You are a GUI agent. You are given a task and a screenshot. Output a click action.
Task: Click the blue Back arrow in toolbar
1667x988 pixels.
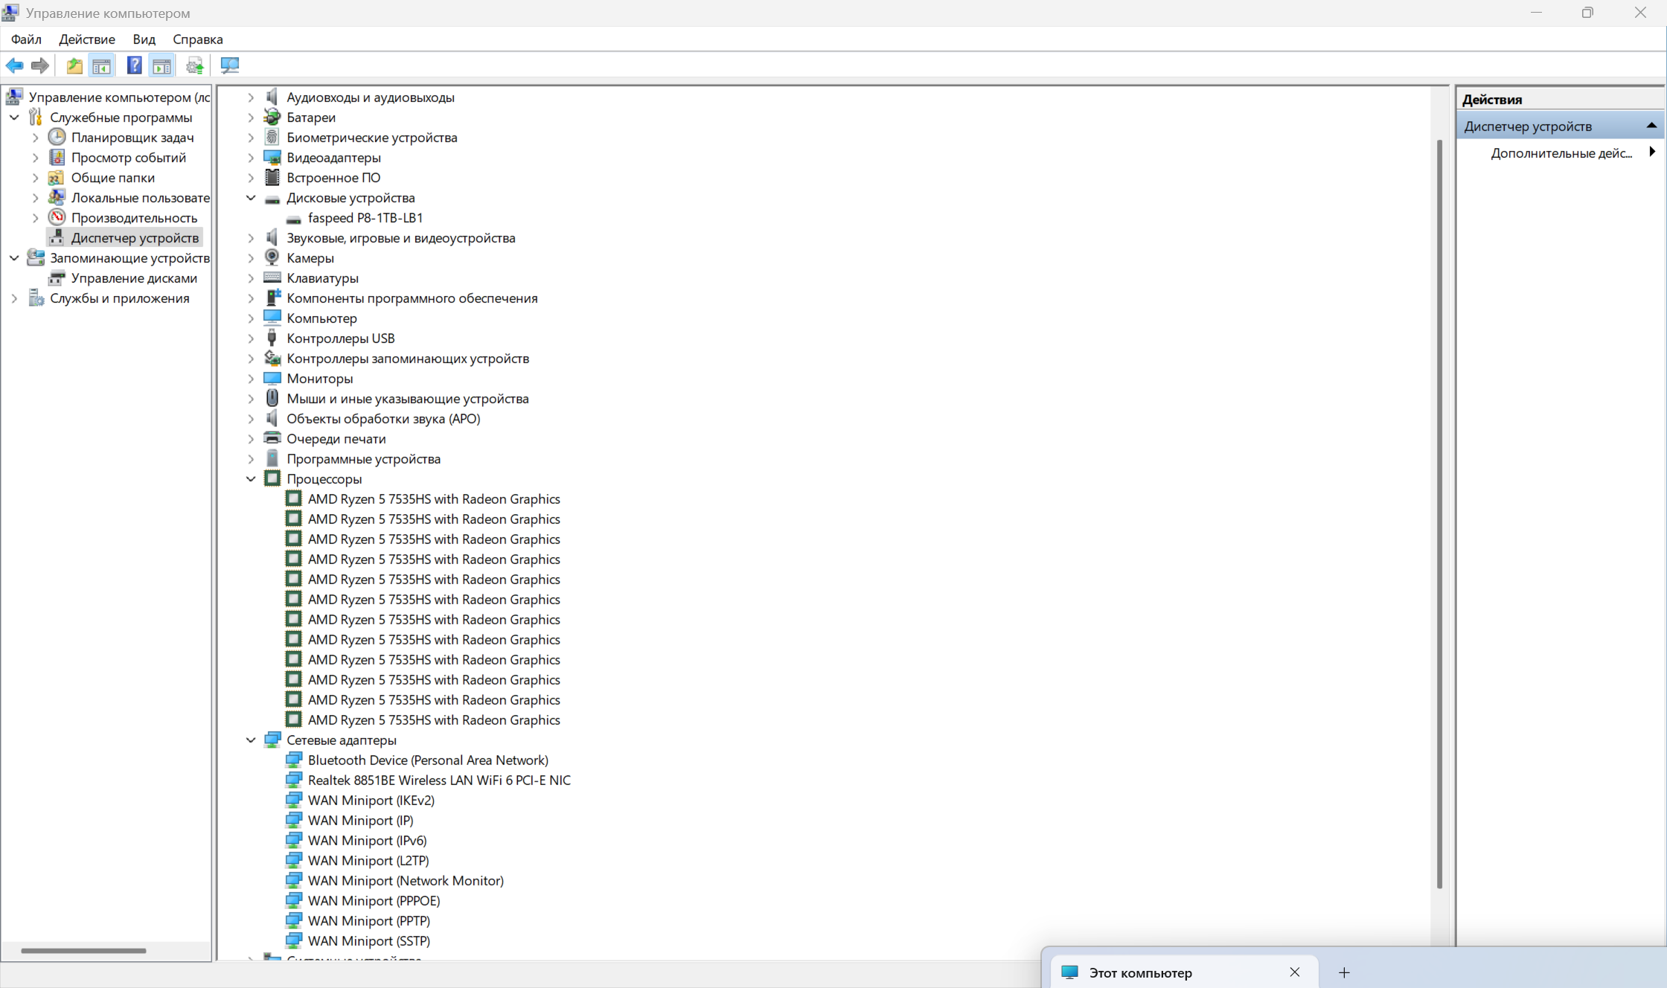tap(14, 65)
